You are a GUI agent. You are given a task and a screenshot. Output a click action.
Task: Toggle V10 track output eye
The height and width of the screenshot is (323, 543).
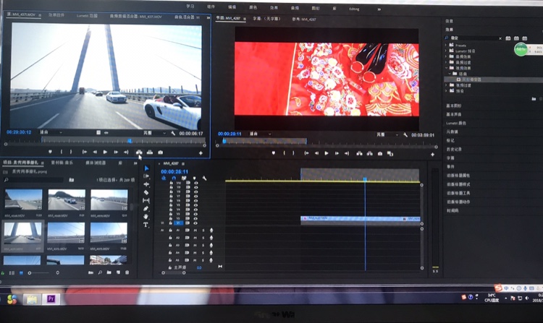coord(195,183)
